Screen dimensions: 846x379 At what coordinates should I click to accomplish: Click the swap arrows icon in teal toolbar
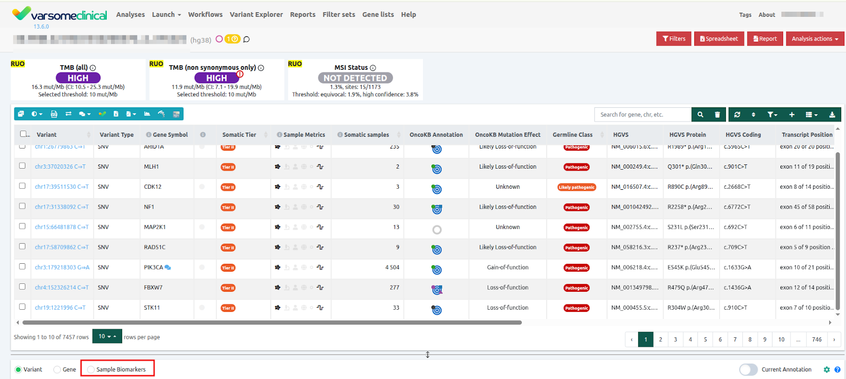pos(68,114)
